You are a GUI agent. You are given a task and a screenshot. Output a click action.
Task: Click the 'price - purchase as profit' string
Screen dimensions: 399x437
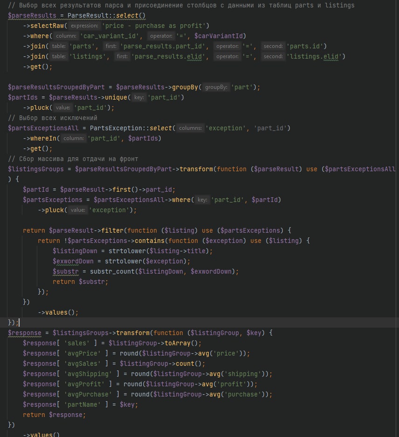154,26
